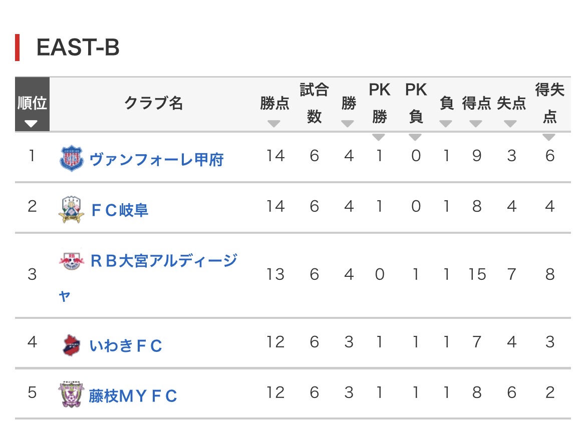
Task: Open the いわきＦＣ club link
Action: [x=126, y=345]
